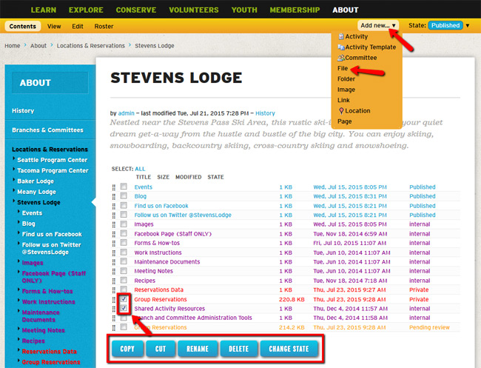Check the Events row checkbox
481x368 pixels.
point(124,187)
